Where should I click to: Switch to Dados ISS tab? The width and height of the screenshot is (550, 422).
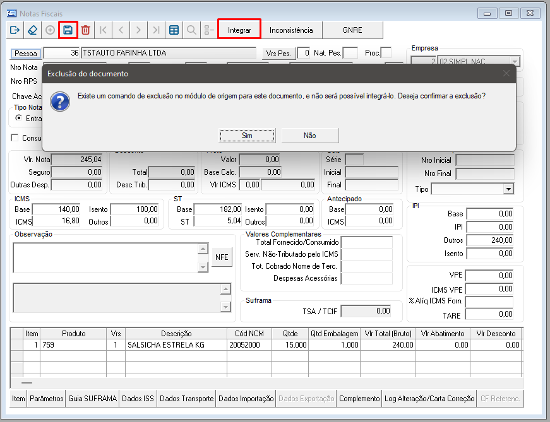pyautogui.click(x=138, y=399)
